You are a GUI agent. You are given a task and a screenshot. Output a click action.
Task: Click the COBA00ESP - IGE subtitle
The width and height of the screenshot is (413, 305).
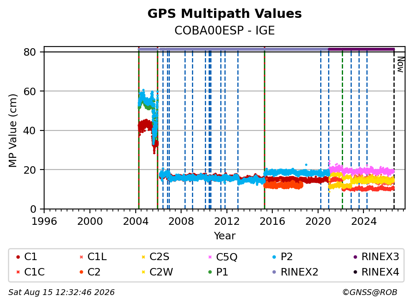(224, 30)
